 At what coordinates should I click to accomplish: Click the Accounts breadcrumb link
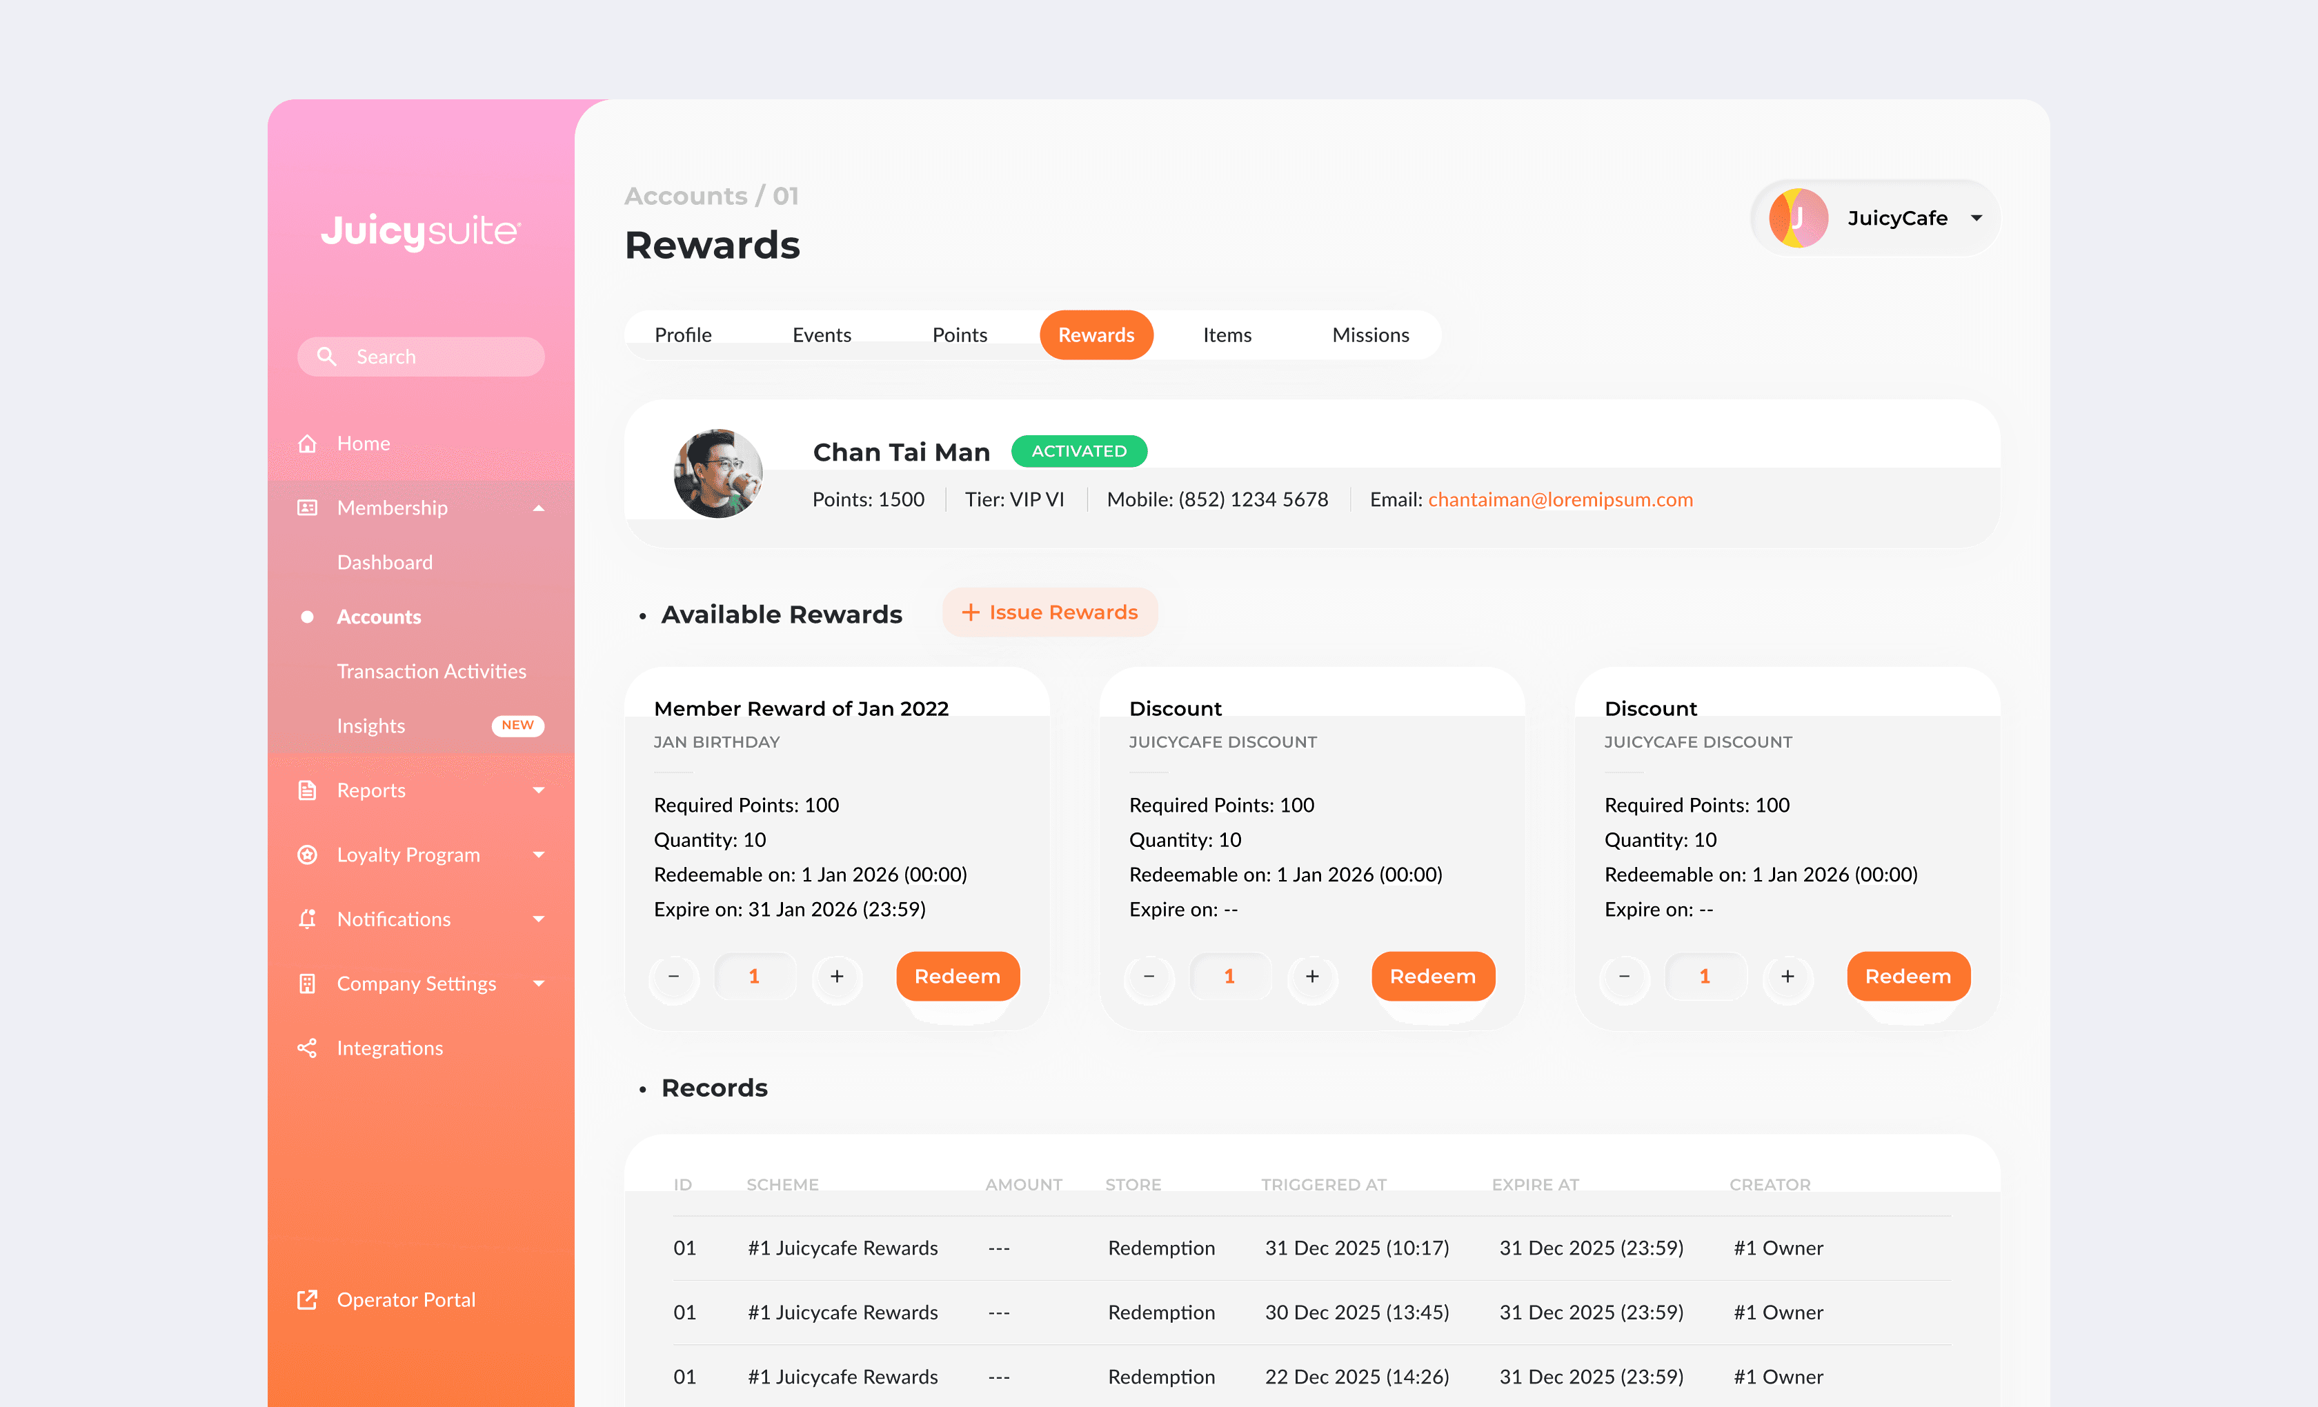686,196
